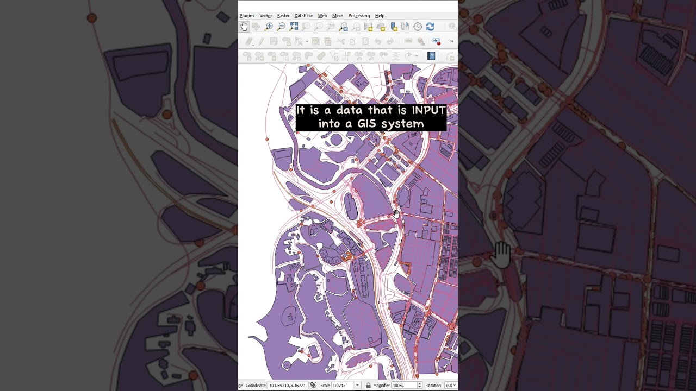Toggle the mouse extents display icon

[x=313, y=386]
